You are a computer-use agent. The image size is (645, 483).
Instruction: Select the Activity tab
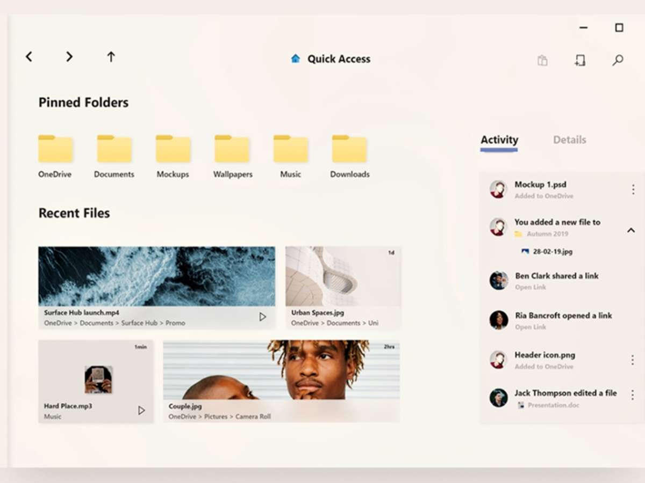[x=499, y=140]
